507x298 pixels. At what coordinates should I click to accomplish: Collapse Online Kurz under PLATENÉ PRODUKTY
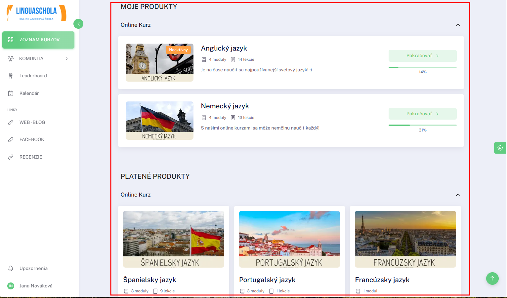458,195
